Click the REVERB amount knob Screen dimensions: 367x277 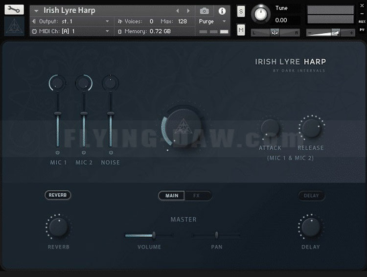59,227
